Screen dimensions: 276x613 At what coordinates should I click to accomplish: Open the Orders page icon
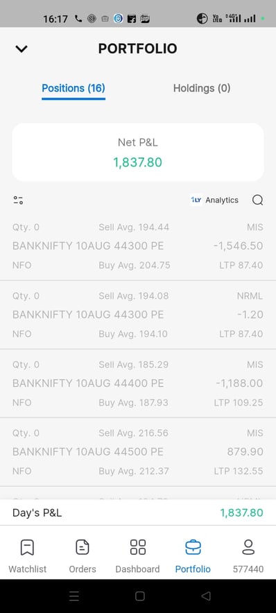coord(83,547)
